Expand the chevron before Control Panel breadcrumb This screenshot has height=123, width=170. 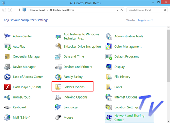tap(28, 10)
